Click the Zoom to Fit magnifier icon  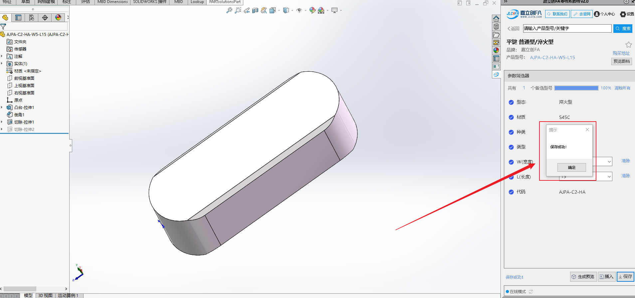[229, 11]
